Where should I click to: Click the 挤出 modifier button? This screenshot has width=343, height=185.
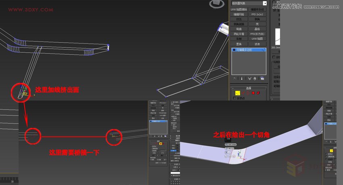coord(238,19)
